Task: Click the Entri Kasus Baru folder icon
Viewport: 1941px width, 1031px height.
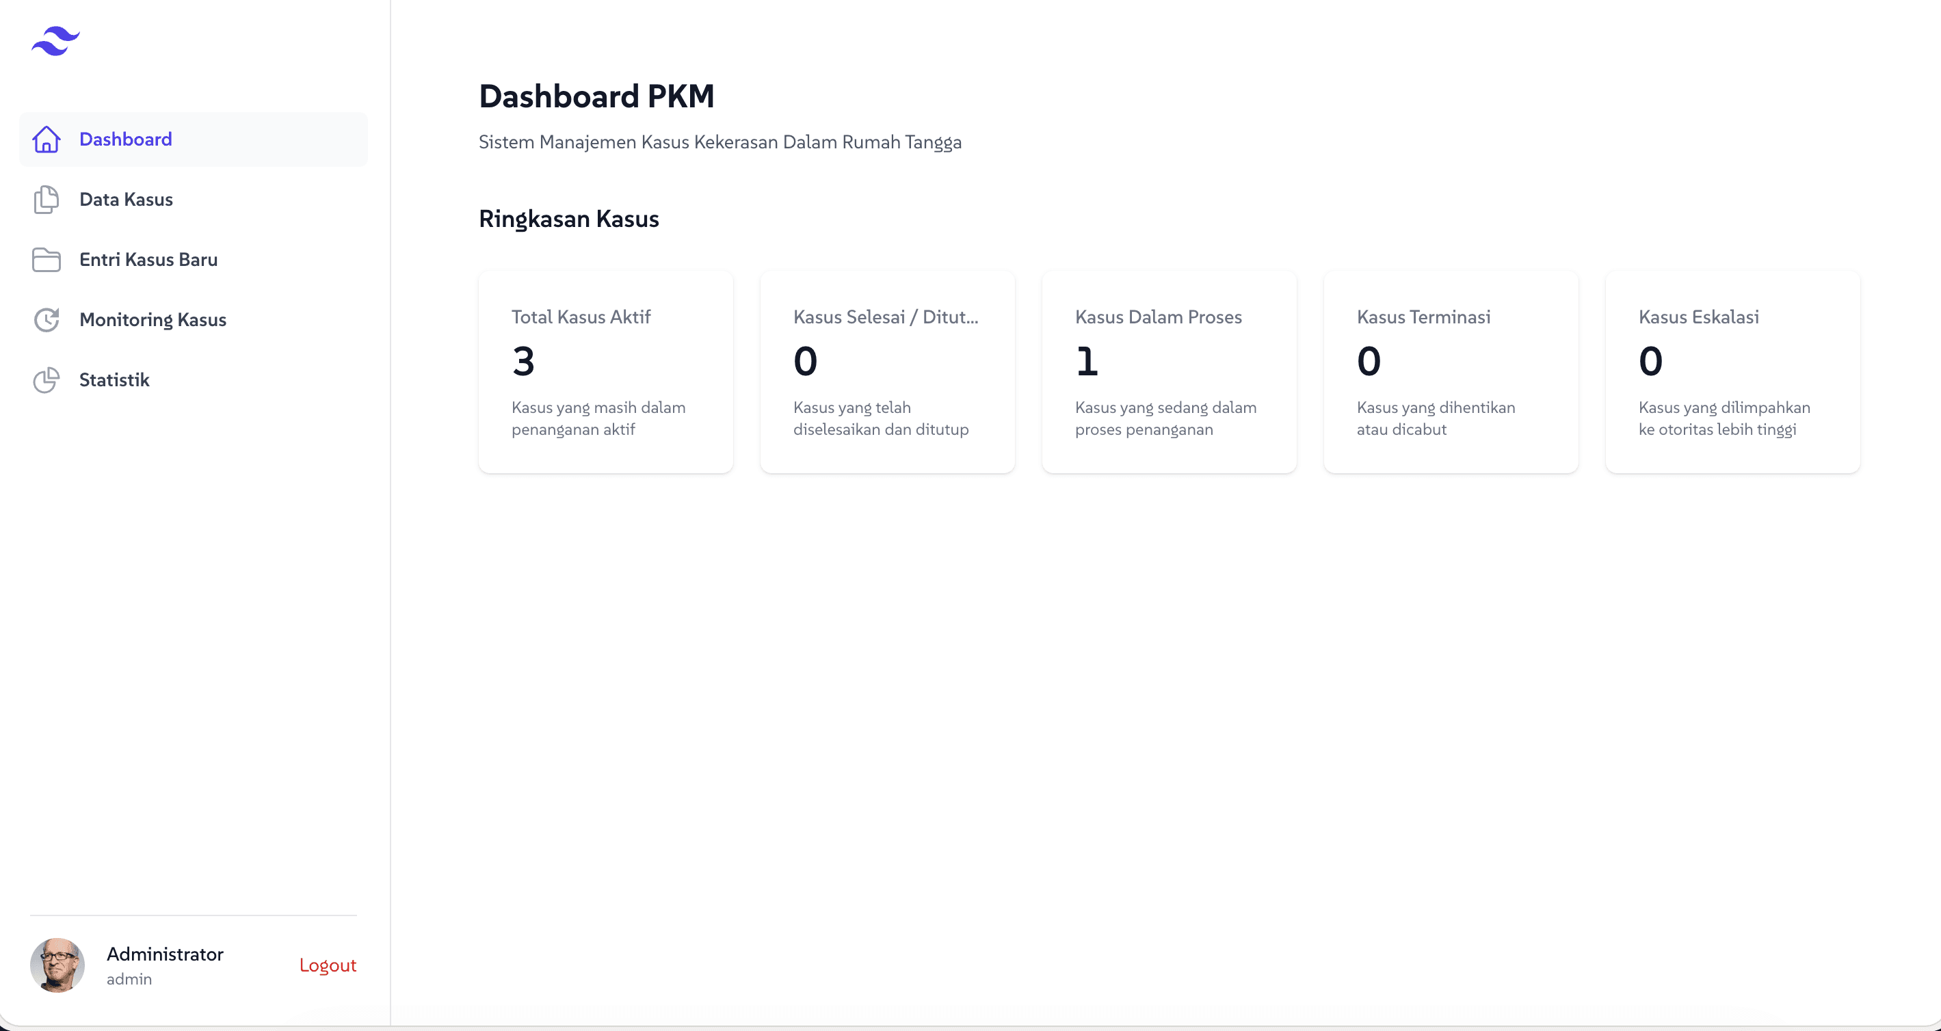Action: coord(47,260)
